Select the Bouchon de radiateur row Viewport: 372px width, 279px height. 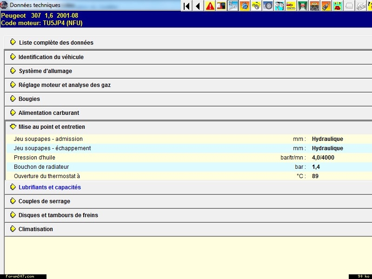click(189, 167)
